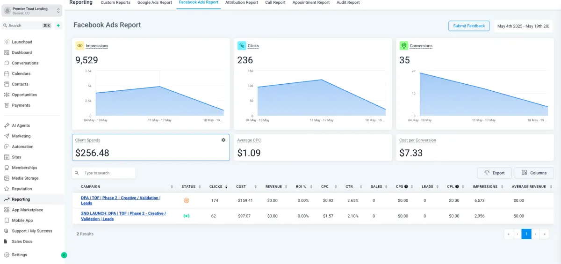Open 2ND LAUNCH: DPA campaign link
The width and height of the screenshot is (561, 264).
tap(123, 216)
